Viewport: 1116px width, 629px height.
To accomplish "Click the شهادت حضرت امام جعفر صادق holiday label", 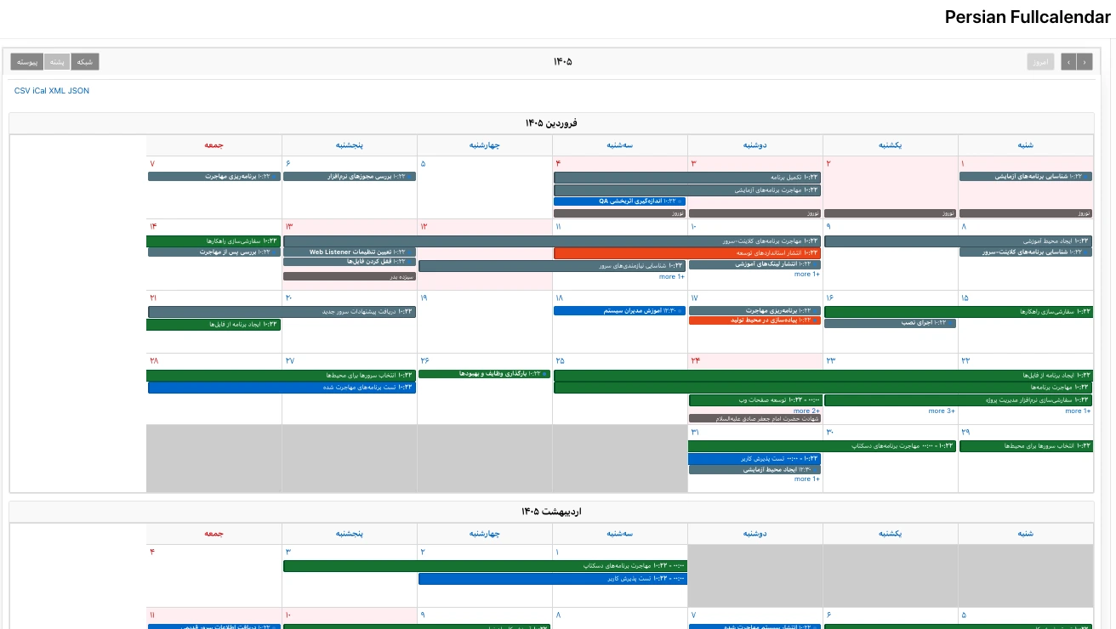I will coord(754,418).
